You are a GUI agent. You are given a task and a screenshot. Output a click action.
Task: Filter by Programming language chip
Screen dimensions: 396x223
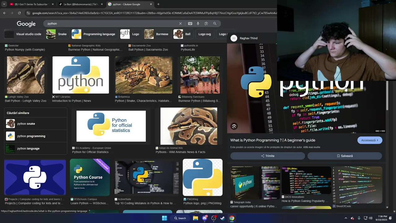coord(94,34)
